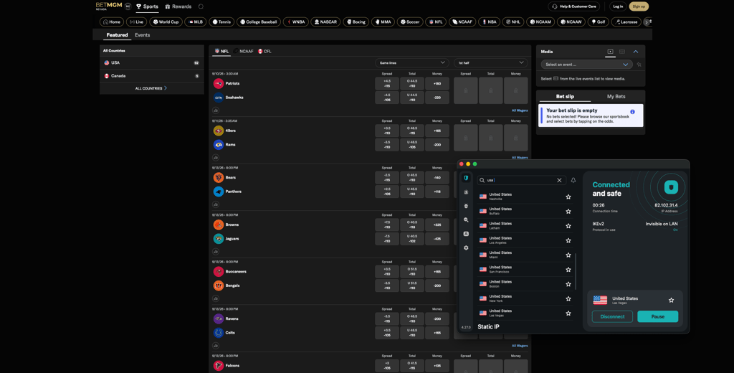
Task: Favorite the connected Las Vegas location card
Action: 671,301
